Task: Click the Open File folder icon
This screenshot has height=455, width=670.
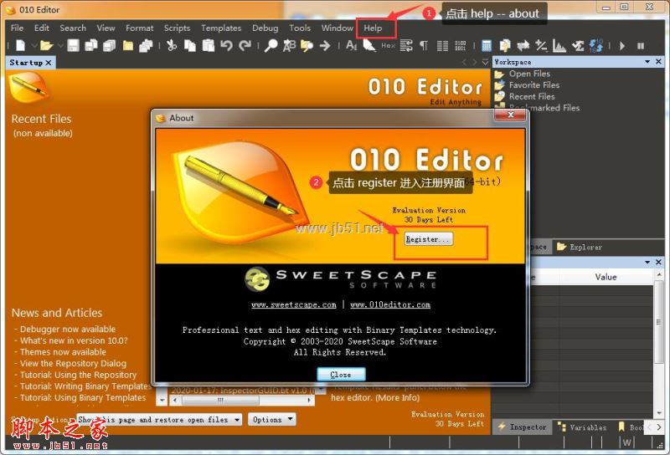Action: point(47,45)
